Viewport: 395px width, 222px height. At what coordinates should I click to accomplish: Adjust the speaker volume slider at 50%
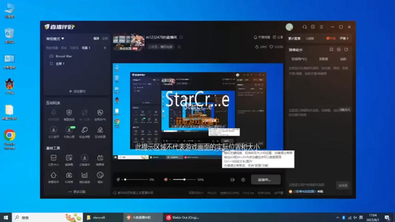[x=184, y=180]
